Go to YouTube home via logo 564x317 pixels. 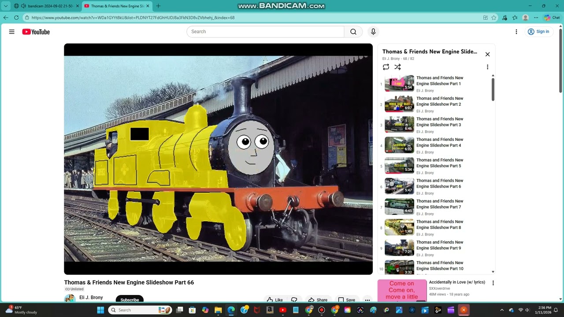[36, 32]
